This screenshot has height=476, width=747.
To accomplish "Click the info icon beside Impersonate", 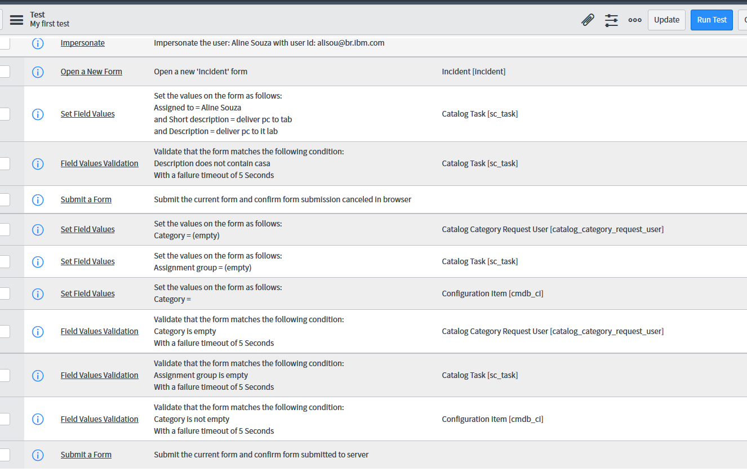I will (x=38, y=43).
